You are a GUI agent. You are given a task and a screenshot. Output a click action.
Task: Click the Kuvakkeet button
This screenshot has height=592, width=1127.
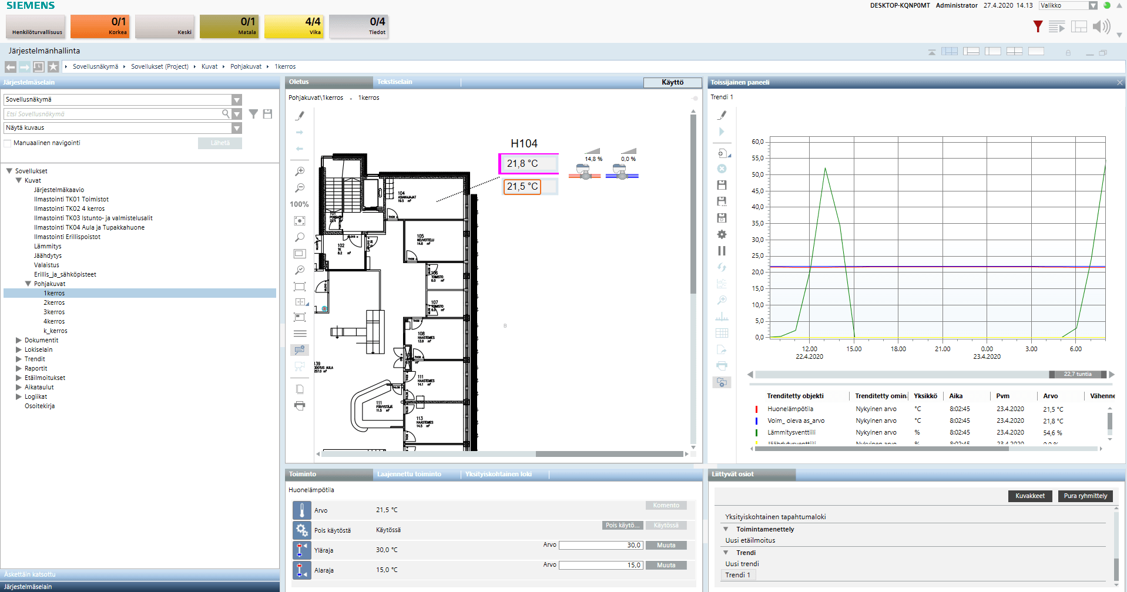pos(1029,496)
